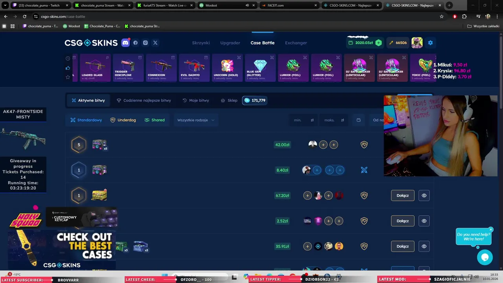This screenshot has width=503, height=283.
Task: Switch to 'Codzienne najlepsze bitwy' tab
Action: (x=144, y=101)
